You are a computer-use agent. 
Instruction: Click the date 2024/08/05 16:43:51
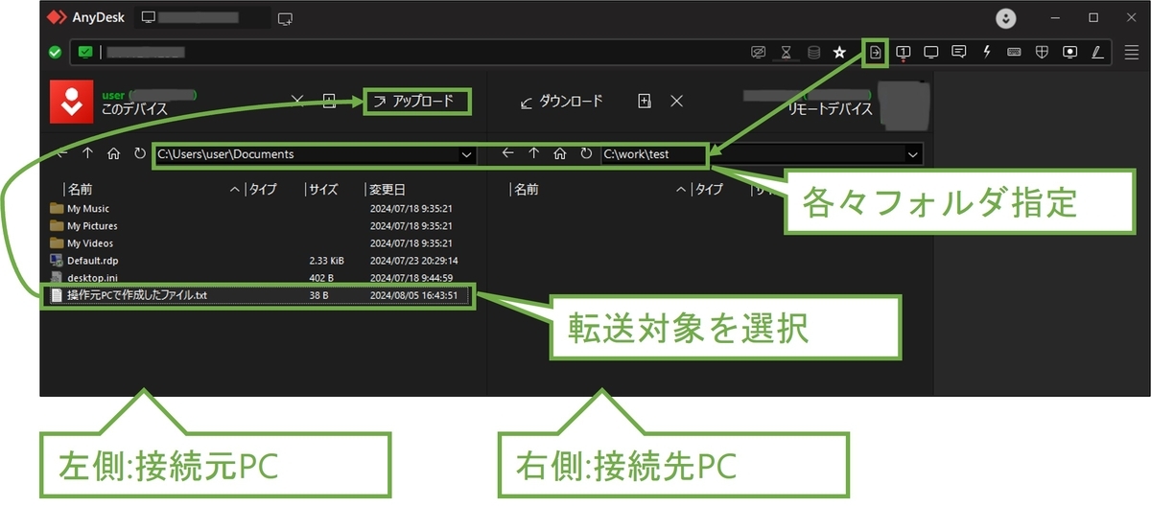pos(413,295)
